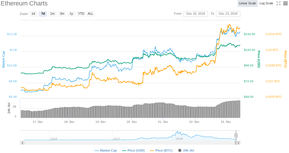Viewport: 289px width, 153px height.
Task: Click the Market Cap axis title
Action: pos(3,59)
